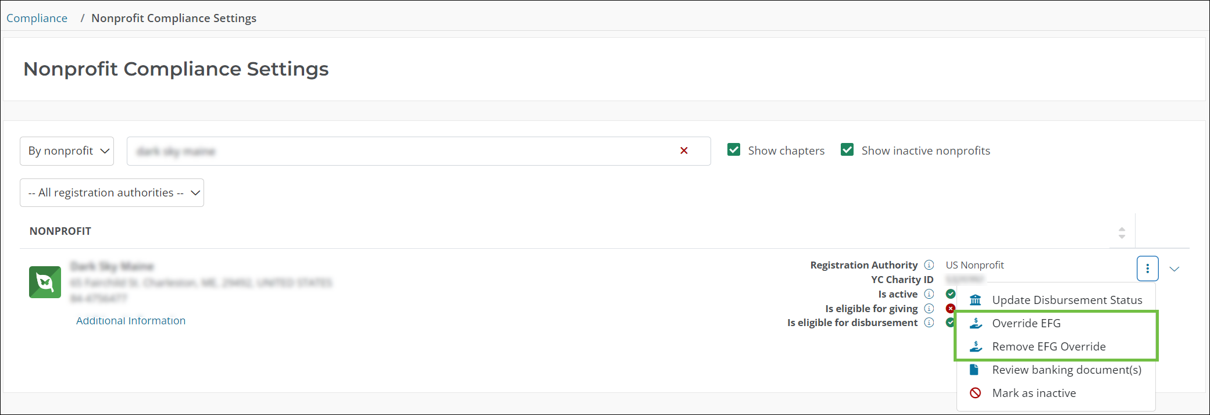The width and height of the screenshot is (1210, 415).
Task: Open the Compliance breadcrumb link
Action: tap(37, 18)
